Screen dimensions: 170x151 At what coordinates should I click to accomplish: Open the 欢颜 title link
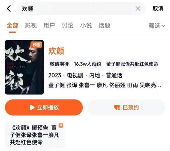56,51
